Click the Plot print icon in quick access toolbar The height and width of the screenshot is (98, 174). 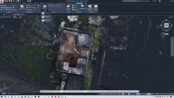click(18, 1)
